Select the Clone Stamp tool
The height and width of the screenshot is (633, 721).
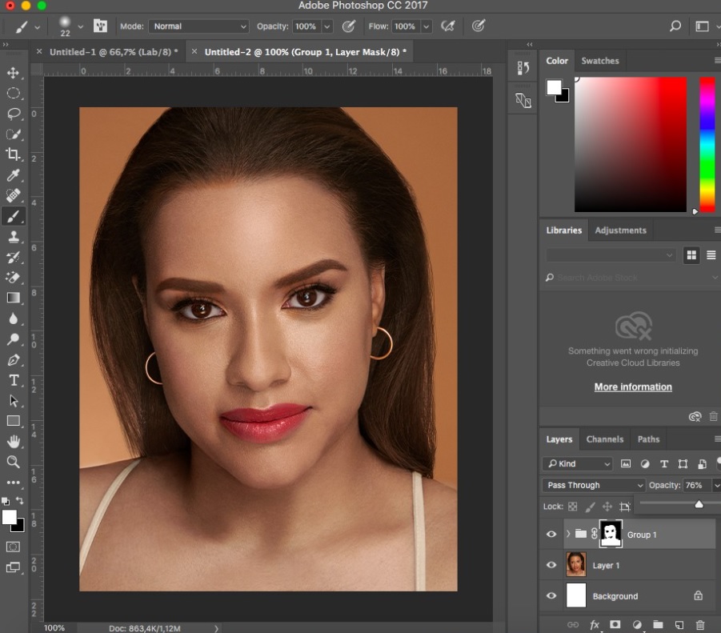coord(13,237)
